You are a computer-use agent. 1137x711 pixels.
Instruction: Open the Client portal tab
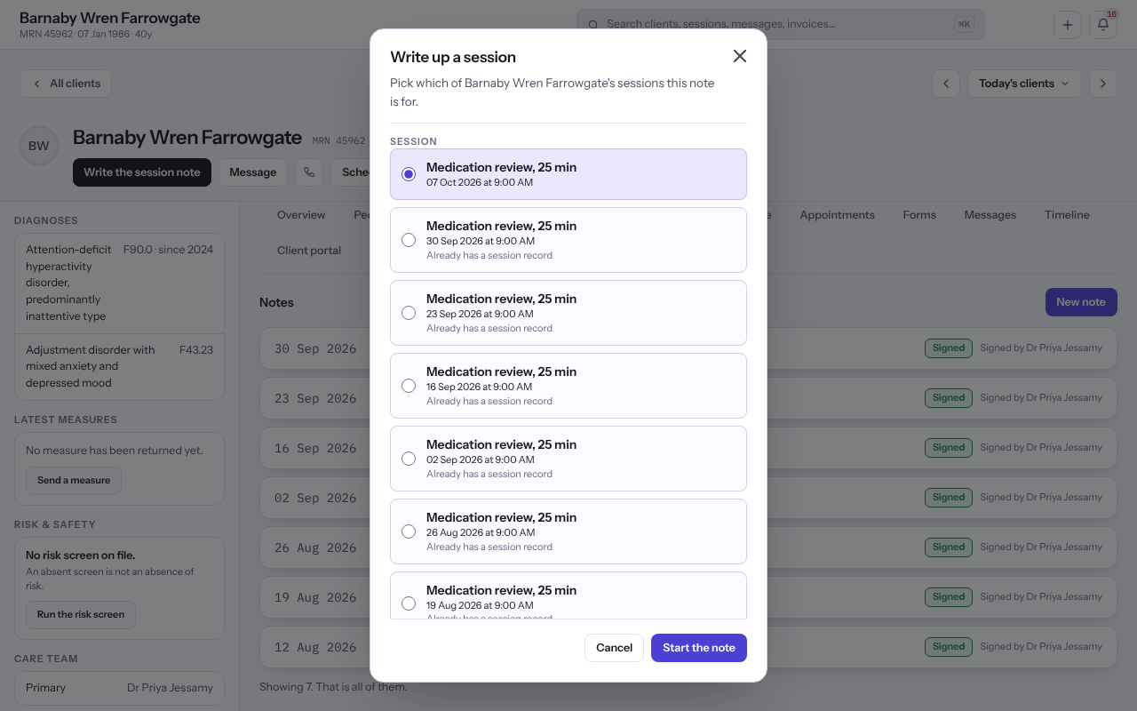309,251
